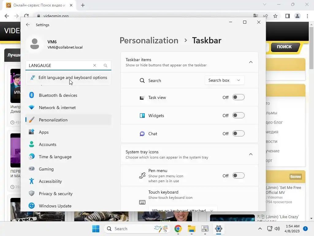Collapse the System tray icons section
The width and height of the screenshot is (314, 236).
(x=251, y=154)
